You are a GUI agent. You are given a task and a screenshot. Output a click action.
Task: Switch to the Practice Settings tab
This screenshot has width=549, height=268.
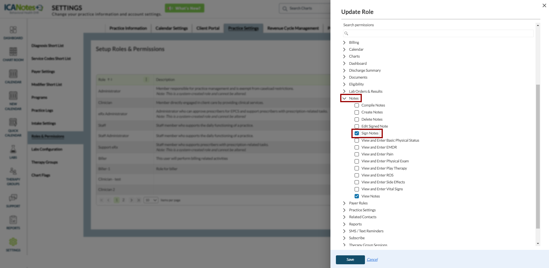tap(244, 28)
